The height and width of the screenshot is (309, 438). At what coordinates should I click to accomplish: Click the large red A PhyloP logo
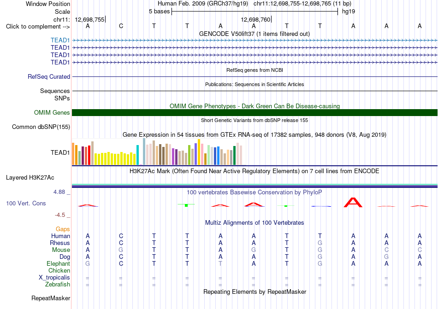point(353,203)
